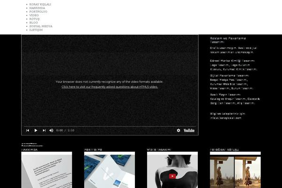
Task: Open PORTFOLYO from the top menu
Action: (39, 11)
